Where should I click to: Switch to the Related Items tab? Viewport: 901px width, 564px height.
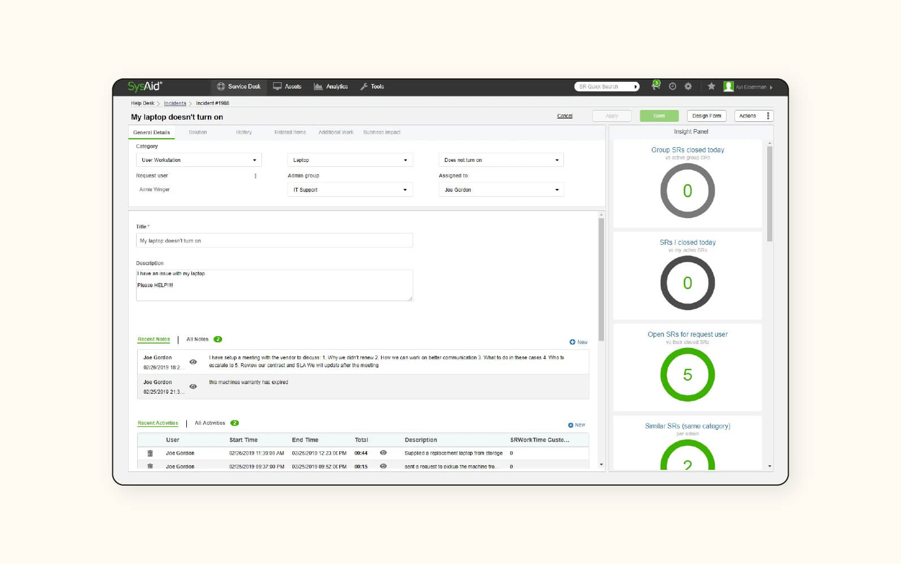click(x=290, y=133)
